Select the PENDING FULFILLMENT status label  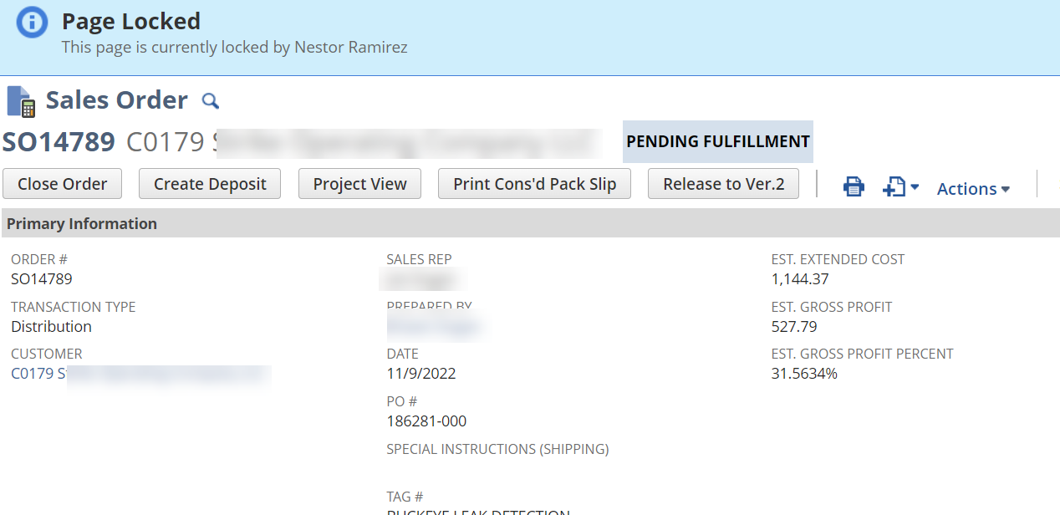click(x=717, y=141)
